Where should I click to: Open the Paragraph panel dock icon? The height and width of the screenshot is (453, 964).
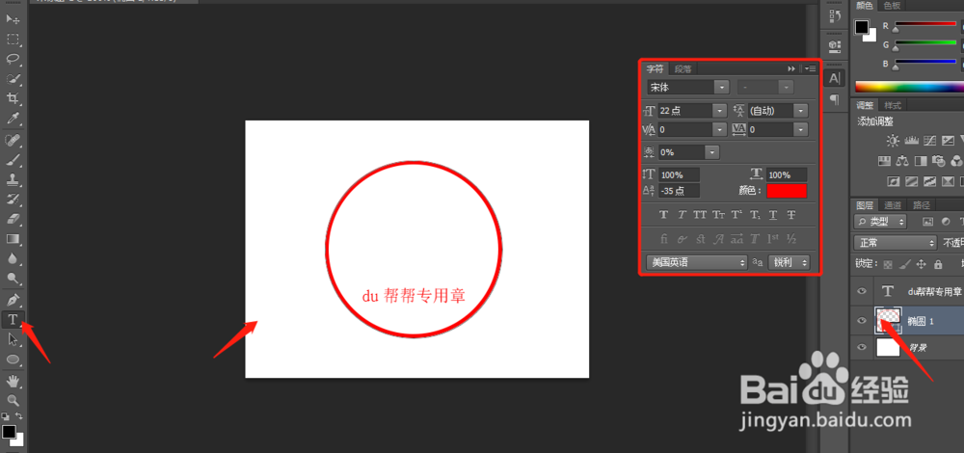(x=834, y=98)
